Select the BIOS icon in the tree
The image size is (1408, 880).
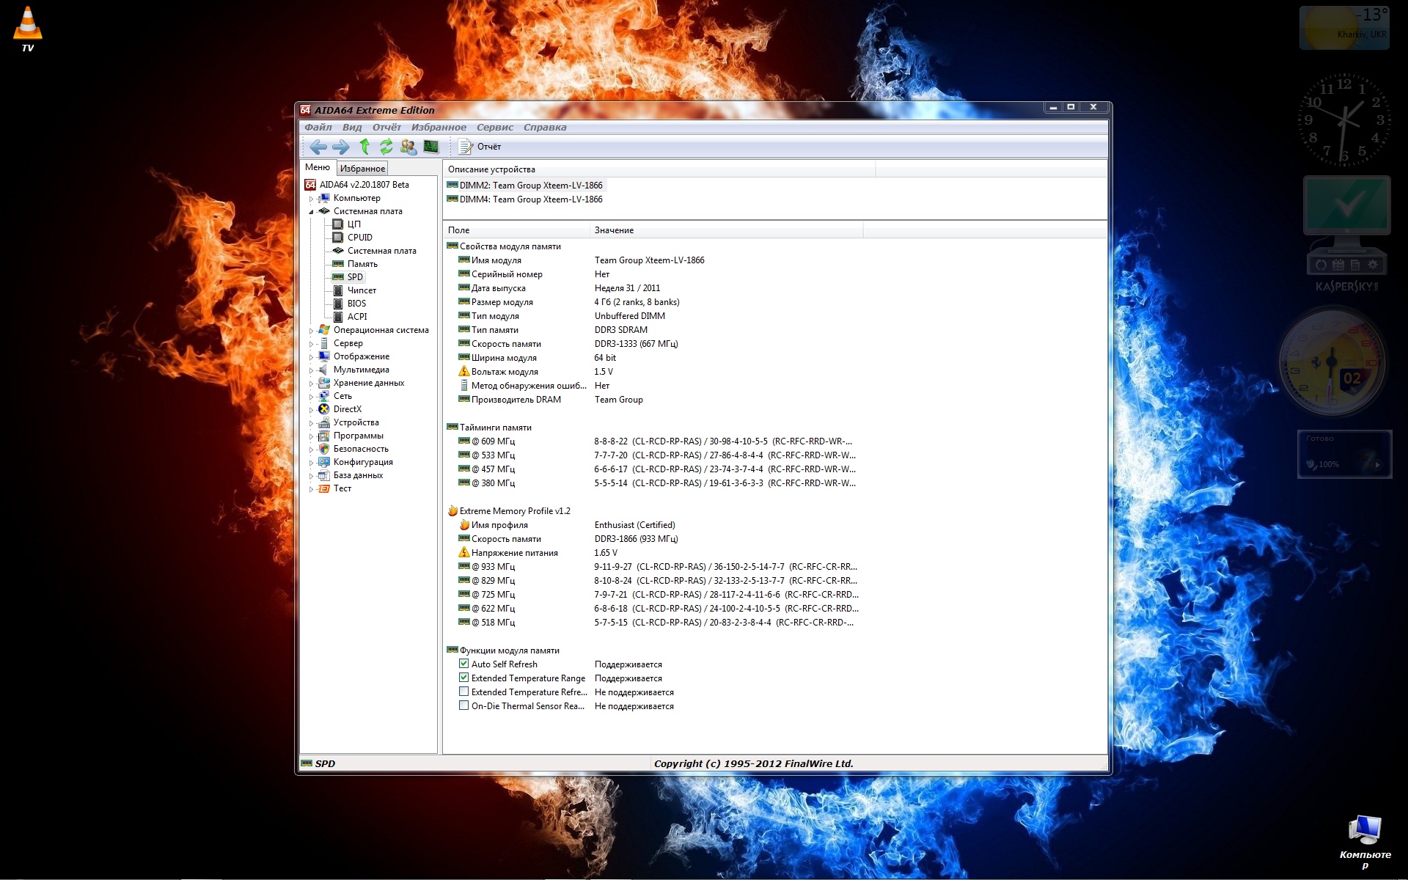(x=338, y=304)
